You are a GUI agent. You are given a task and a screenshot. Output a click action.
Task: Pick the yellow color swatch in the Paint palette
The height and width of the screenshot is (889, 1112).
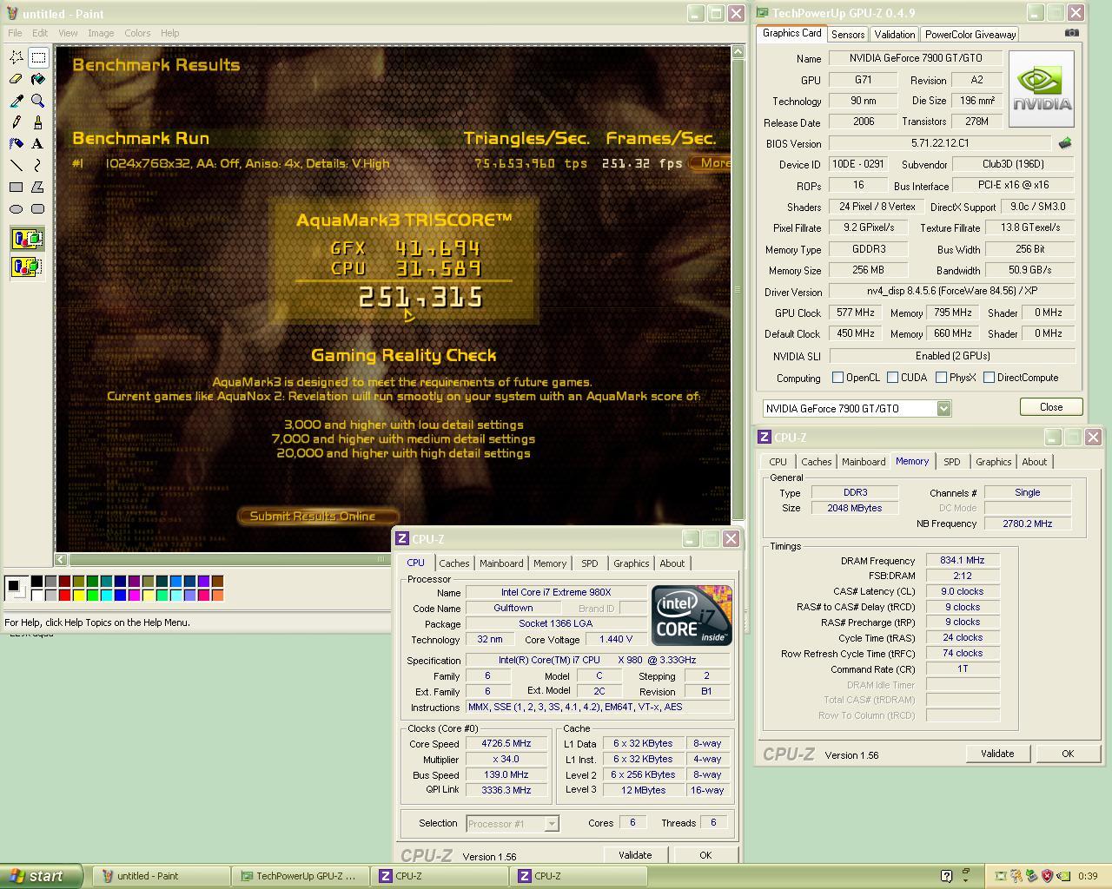point(78,595)
